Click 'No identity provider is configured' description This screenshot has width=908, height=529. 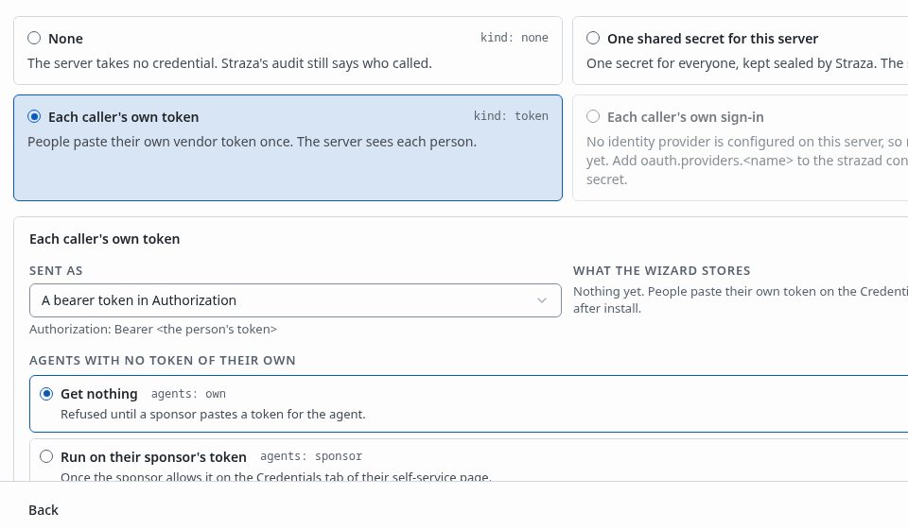pos(747,161)
